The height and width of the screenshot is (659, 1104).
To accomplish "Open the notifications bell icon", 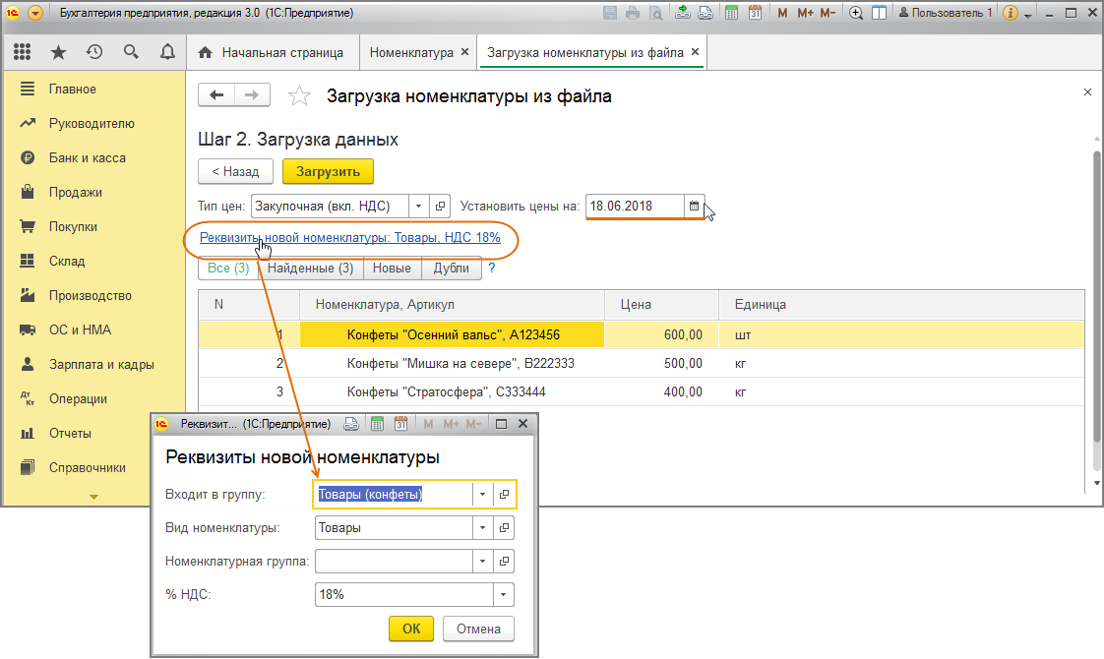I will (x=167, y=52).
